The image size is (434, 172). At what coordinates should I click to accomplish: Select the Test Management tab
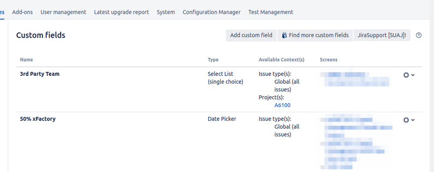pyautogui.click(x=271, y=12)
